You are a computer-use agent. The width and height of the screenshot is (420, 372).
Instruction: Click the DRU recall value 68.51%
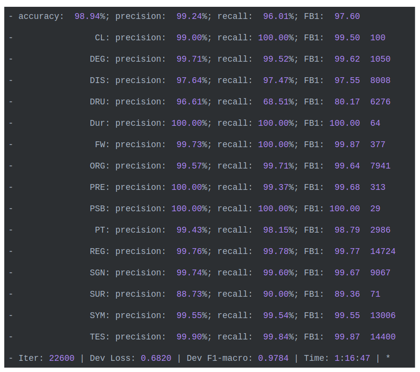[x=278, y=102]
